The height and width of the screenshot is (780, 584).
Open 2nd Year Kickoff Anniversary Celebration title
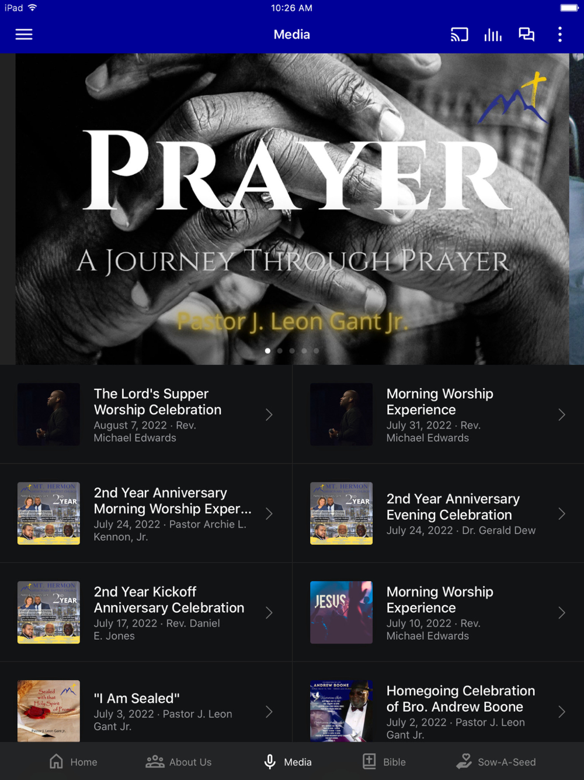[169, 600]
